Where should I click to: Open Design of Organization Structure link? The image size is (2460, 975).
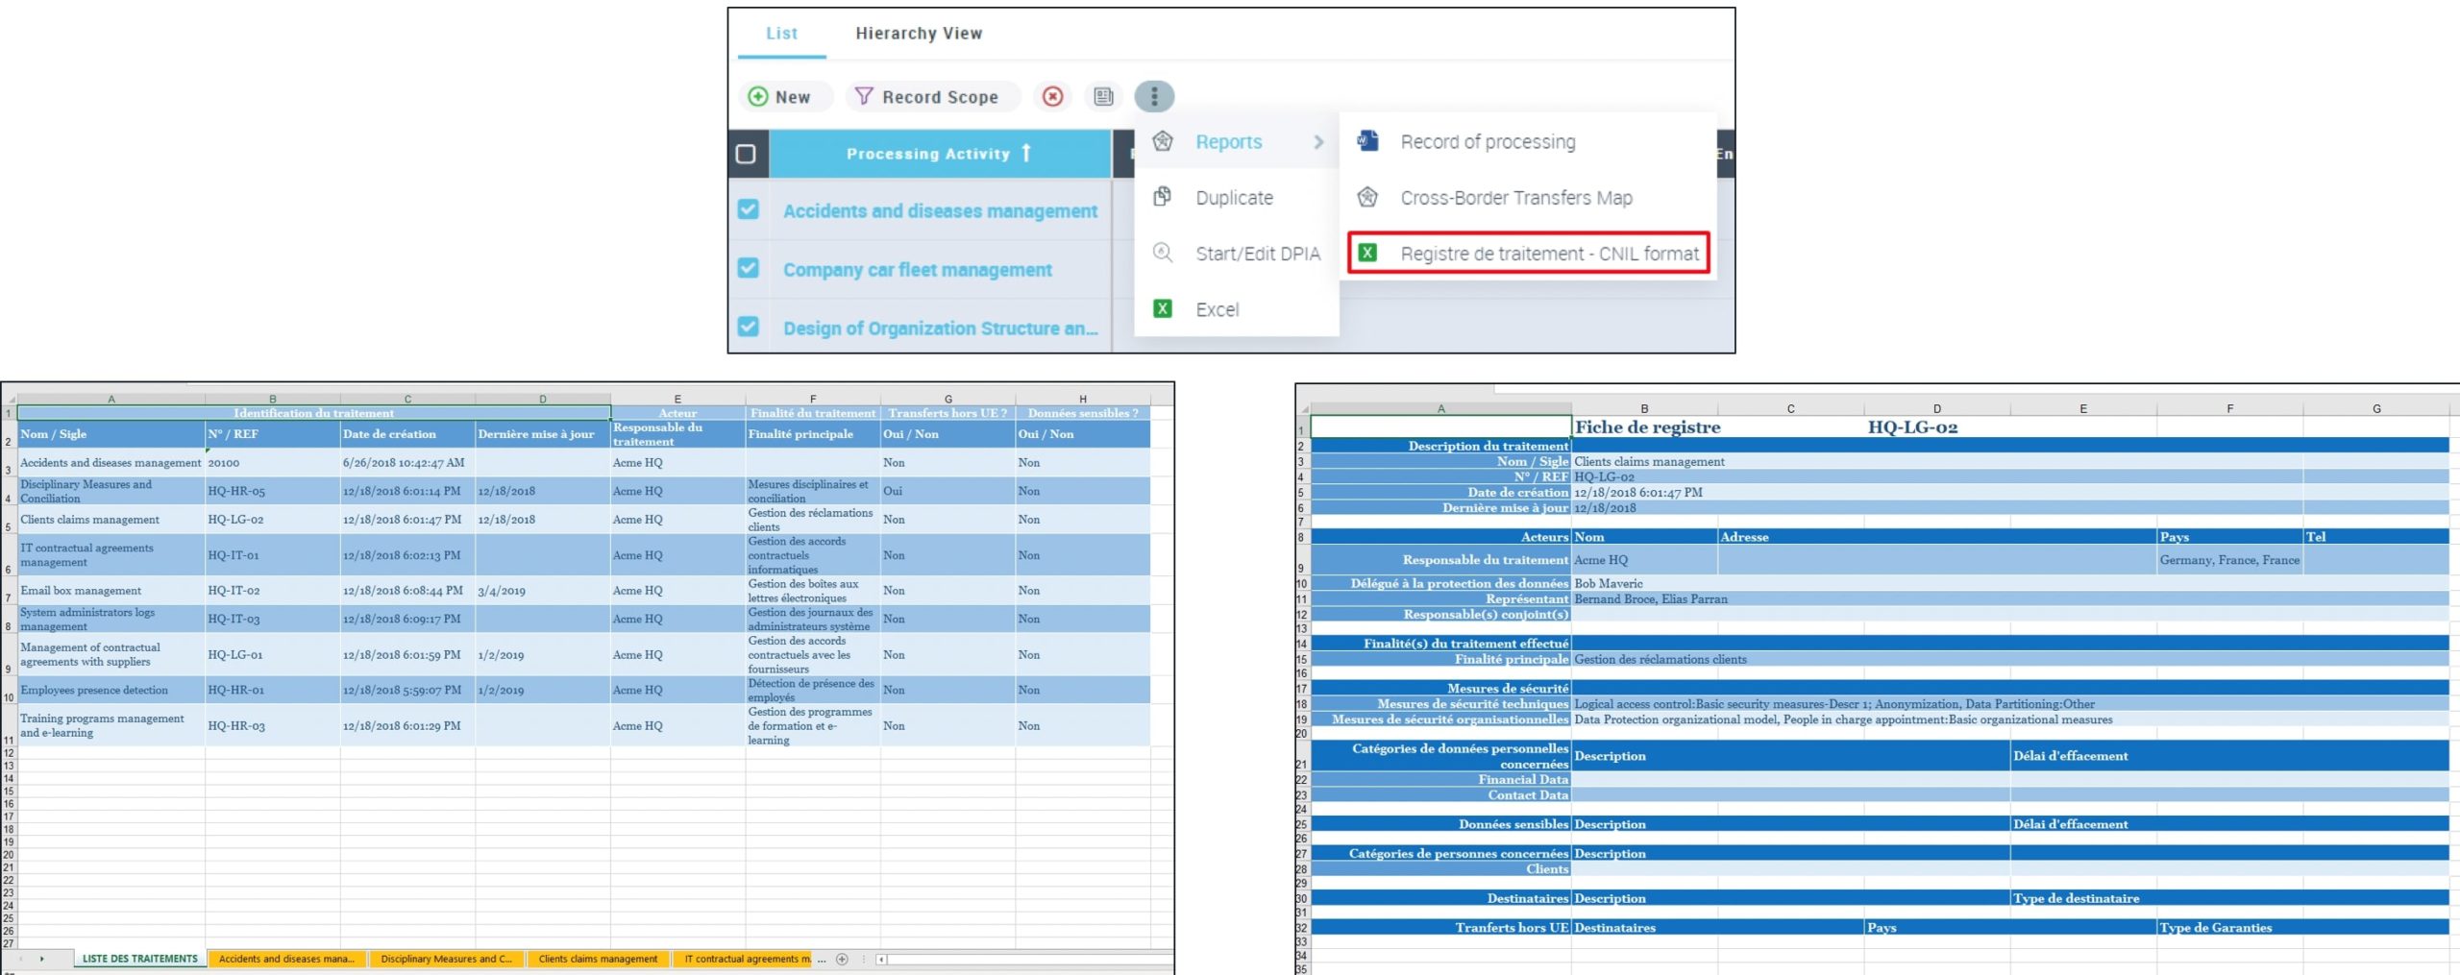click(939, 329)
